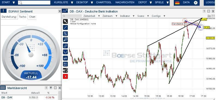The image size is (219, 100).
Task: Click the list icon of Marktübersicht panel
Action: pos(3,88)
